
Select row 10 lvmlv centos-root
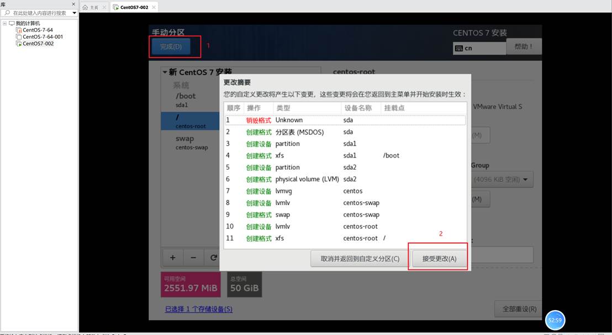pos(345,227)
